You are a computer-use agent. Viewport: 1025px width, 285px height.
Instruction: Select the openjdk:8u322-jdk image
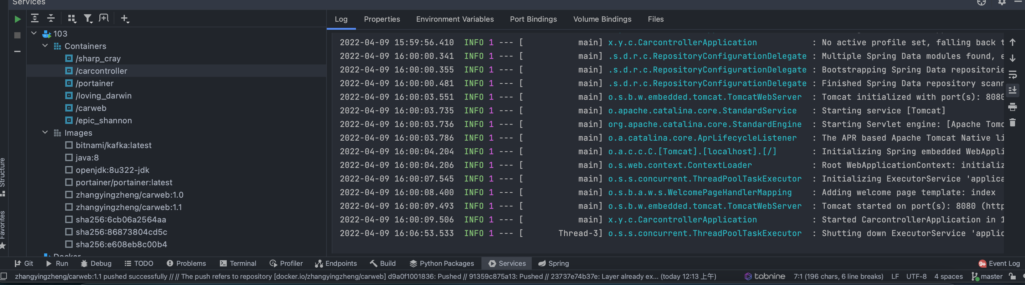click(x=112, y=170)
